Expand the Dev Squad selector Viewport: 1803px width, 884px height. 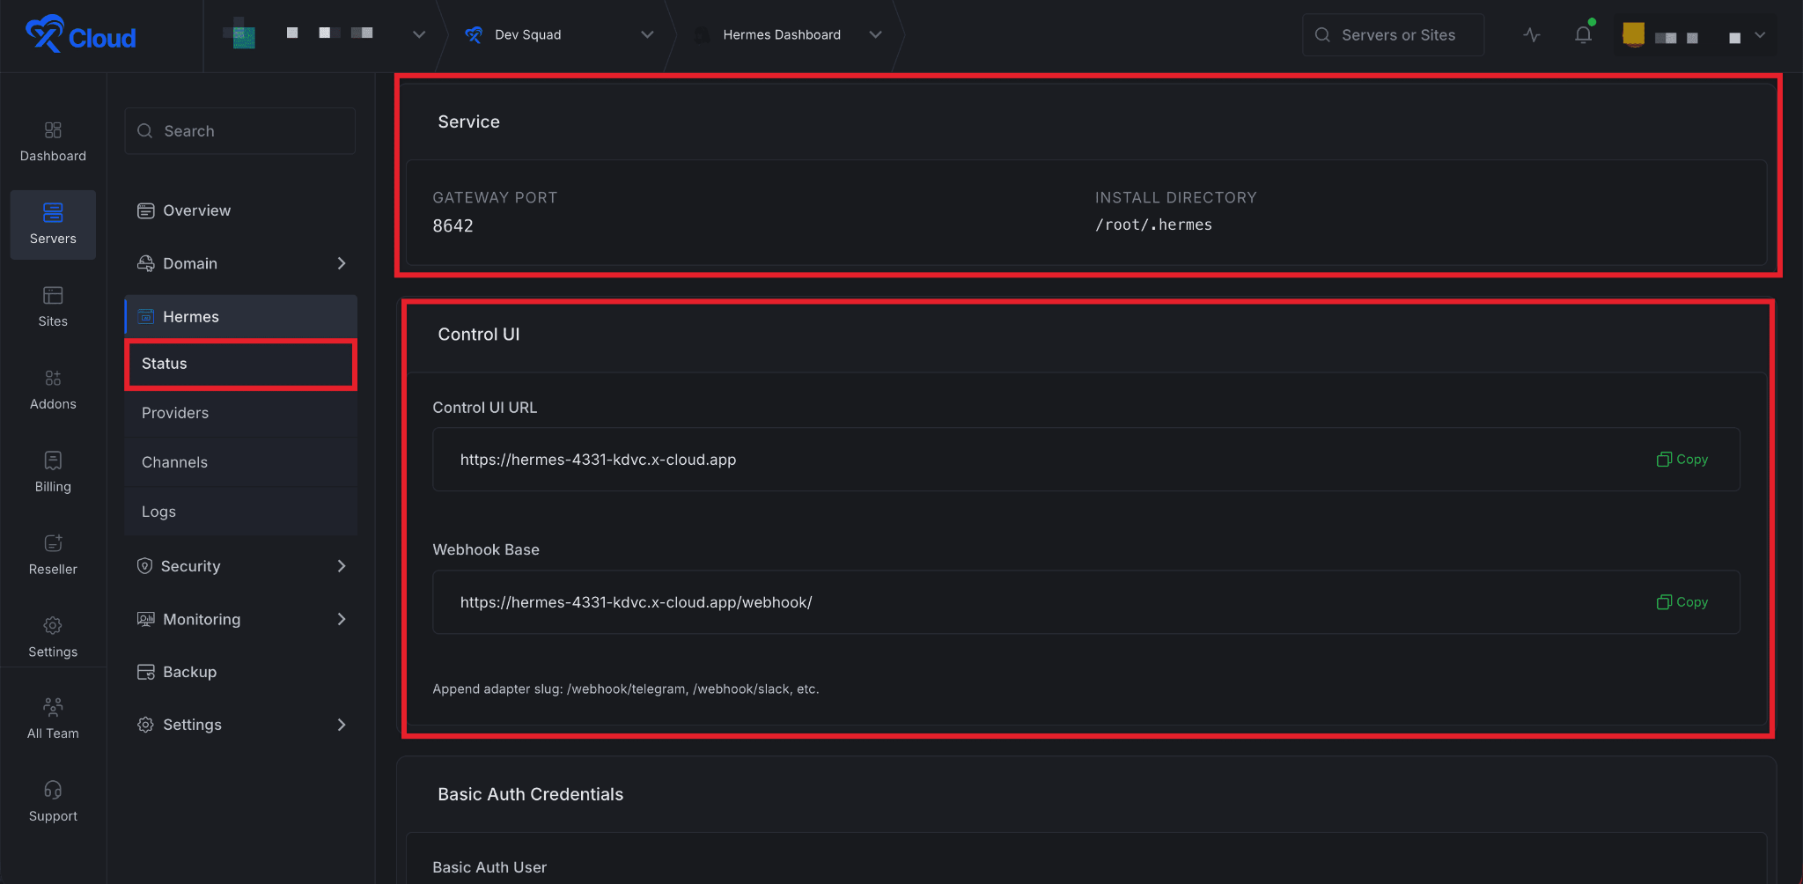pos(648,34)
